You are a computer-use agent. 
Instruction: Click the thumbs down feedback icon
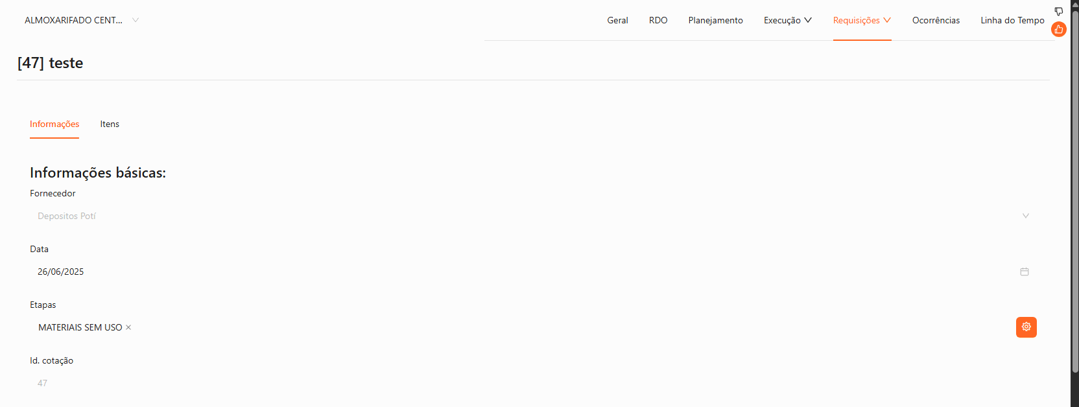(1058, 12)
